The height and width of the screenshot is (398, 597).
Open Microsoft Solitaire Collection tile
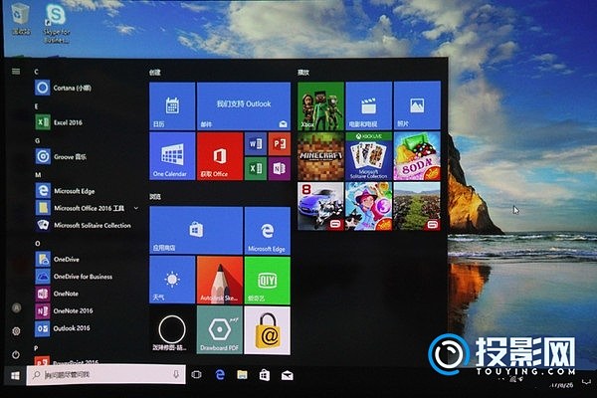[x=368, y=156]
